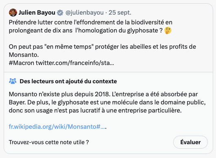The height and width of the screenshot is (158, 216).
Task: Click the 'Trouvez-vous cette note utile ?' text
Action: pos(49,142)
